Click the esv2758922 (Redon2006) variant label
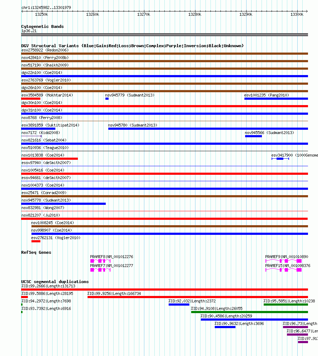 click(45, 50)
